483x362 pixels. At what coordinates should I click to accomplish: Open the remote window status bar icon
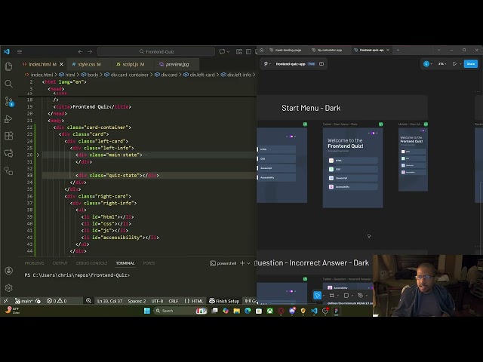(6, 301)
